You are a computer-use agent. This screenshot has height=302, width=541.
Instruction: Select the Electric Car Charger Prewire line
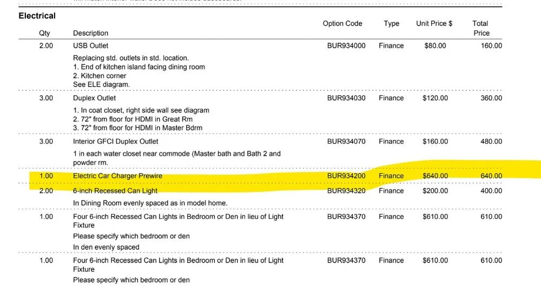click(117, 176)
